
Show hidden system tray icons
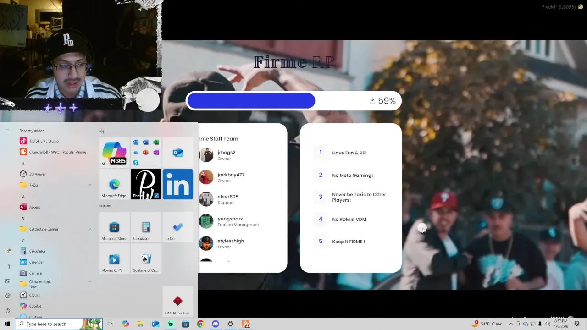pos(511,324)
